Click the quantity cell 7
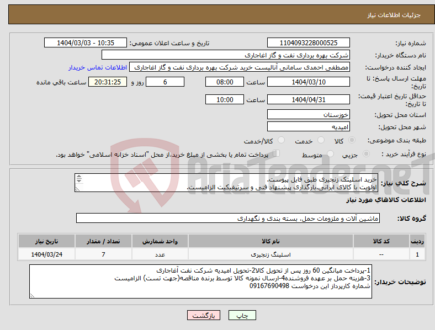This screenshot has width=435, height=330. tap(103, 254)
